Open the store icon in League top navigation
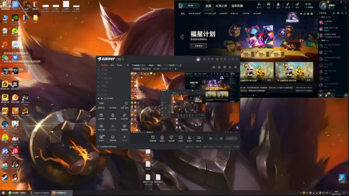This screenshot has width=349, height=196. tap(297, 5)
